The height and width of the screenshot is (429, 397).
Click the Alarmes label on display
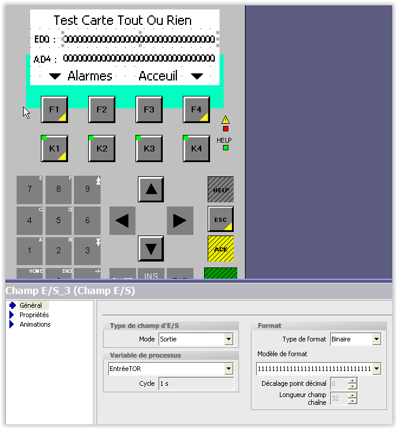tap(89, 76)
